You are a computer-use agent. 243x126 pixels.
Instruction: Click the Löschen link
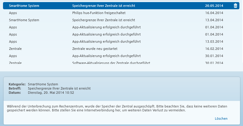(221, 119)
